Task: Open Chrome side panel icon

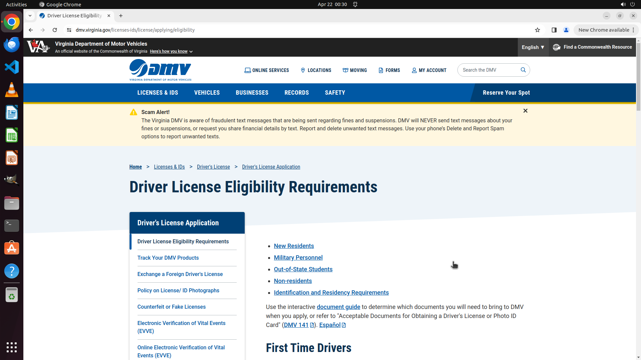Action: tap(554, 30)
